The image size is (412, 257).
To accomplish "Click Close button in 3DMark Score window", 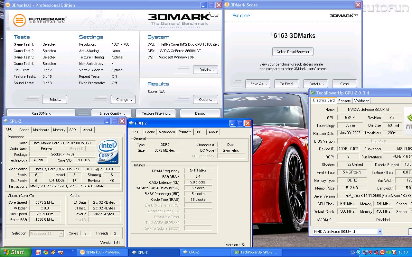I will point(344,84).
